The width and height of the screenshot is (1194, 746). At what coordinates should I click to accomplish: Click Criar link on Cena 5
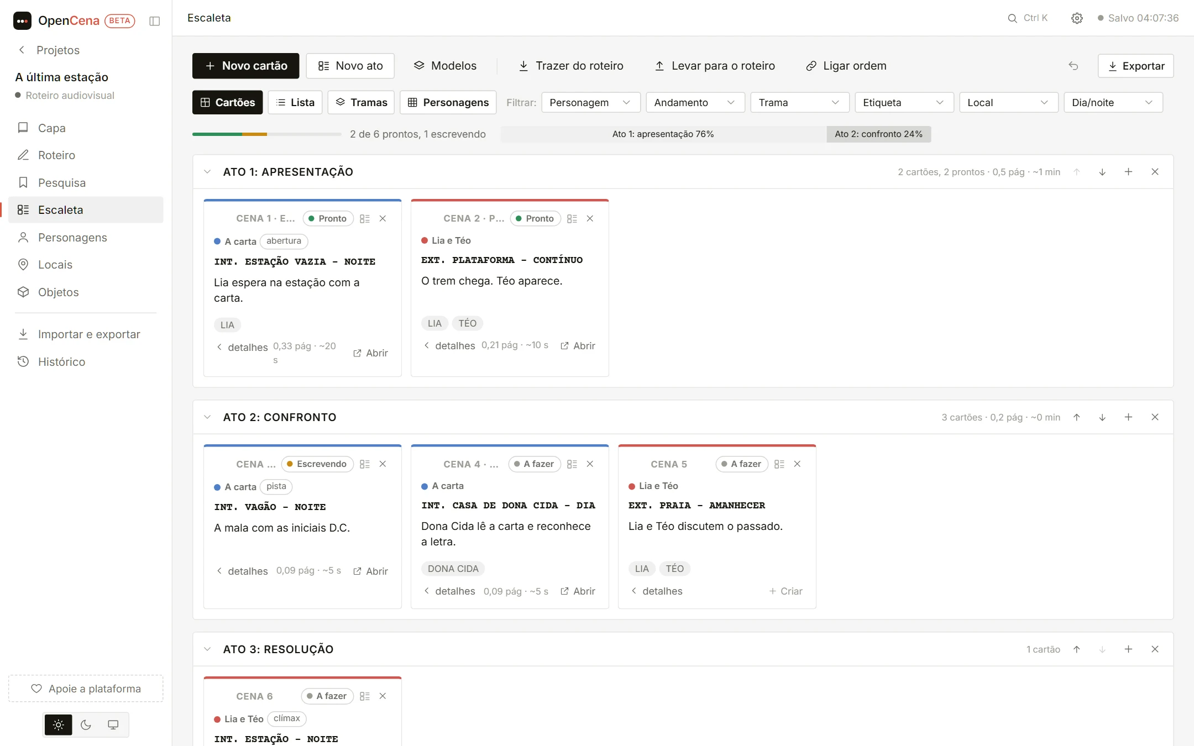pos(785,591)
